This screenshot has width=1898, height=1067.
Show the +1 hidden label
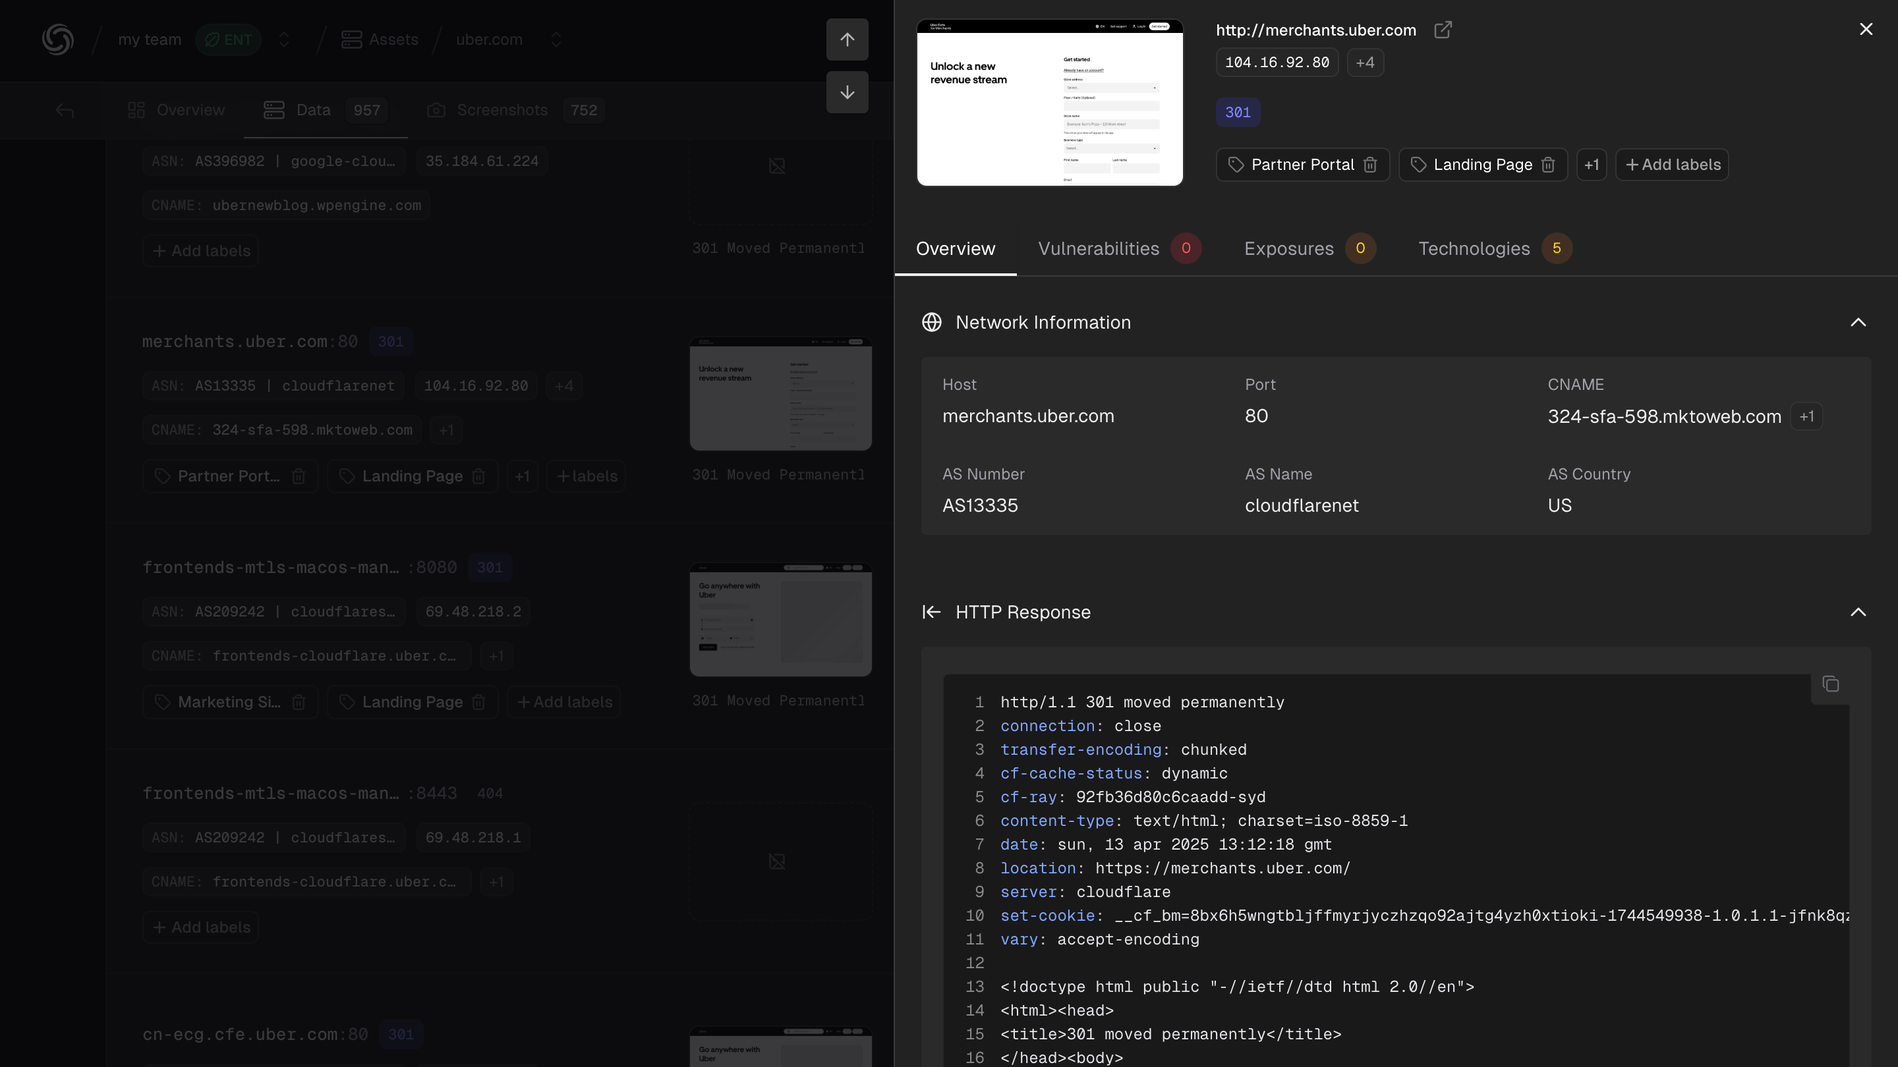coord(1591,165)
